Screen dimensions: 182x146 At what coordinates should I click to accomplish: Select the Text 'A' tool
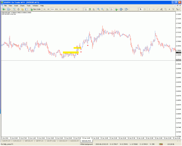click(x=169, y=9)
